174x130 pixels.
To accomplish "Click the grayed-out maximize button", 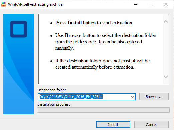I will pos(151,4).
